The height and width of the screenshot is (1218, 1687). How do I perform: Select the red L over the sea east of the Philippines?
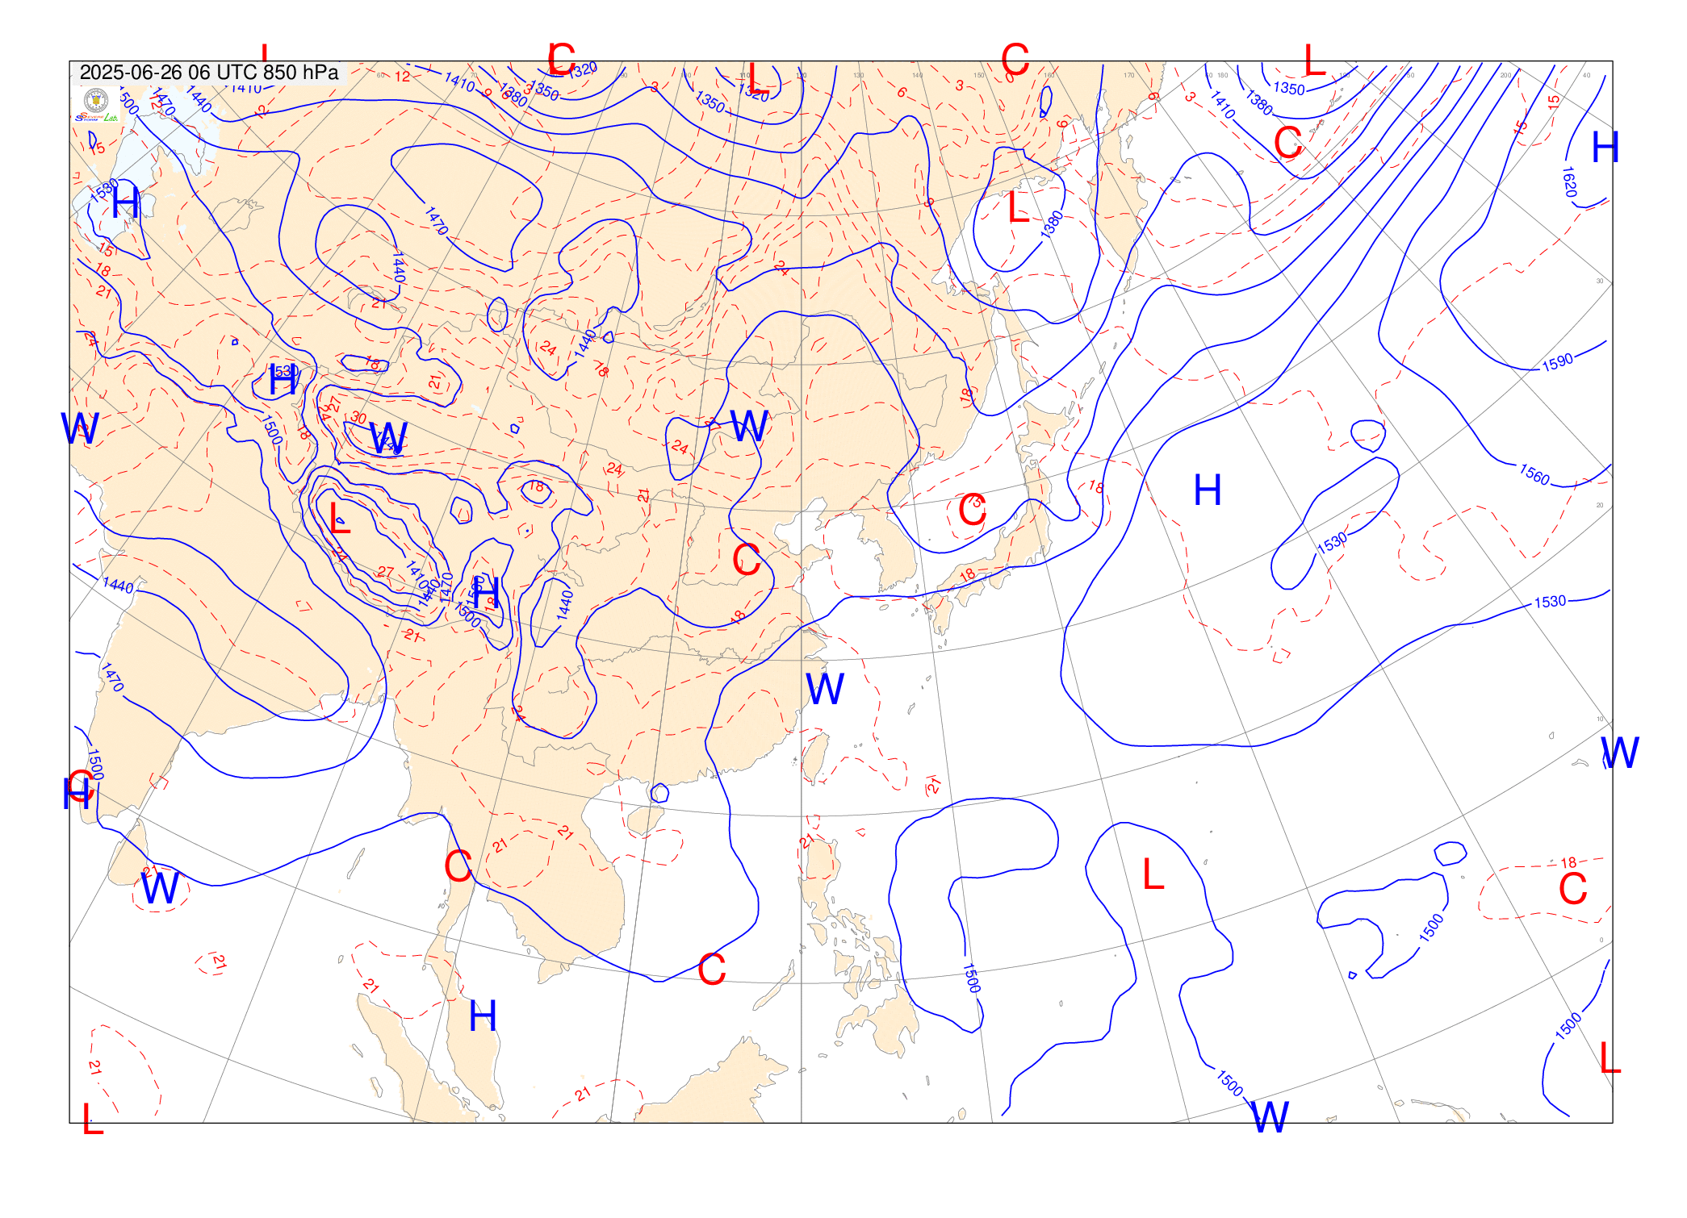point(1153,874)
